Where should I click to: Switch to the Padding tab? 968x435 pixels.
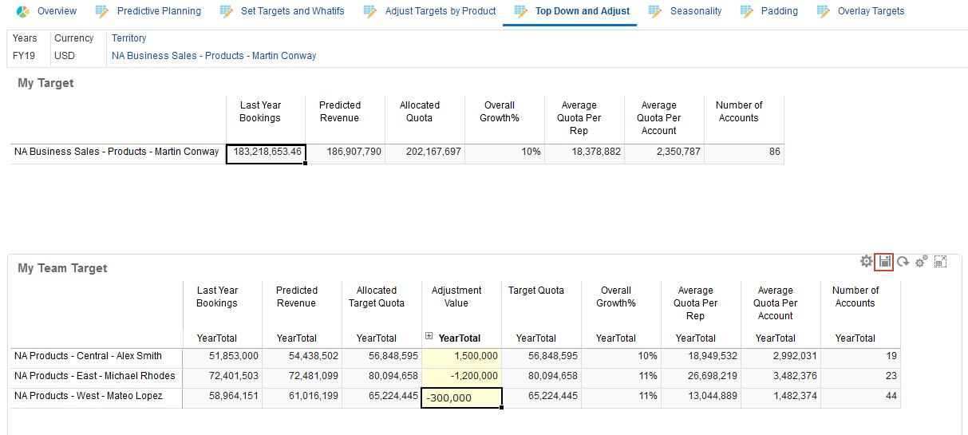click(x=779, y=11)
